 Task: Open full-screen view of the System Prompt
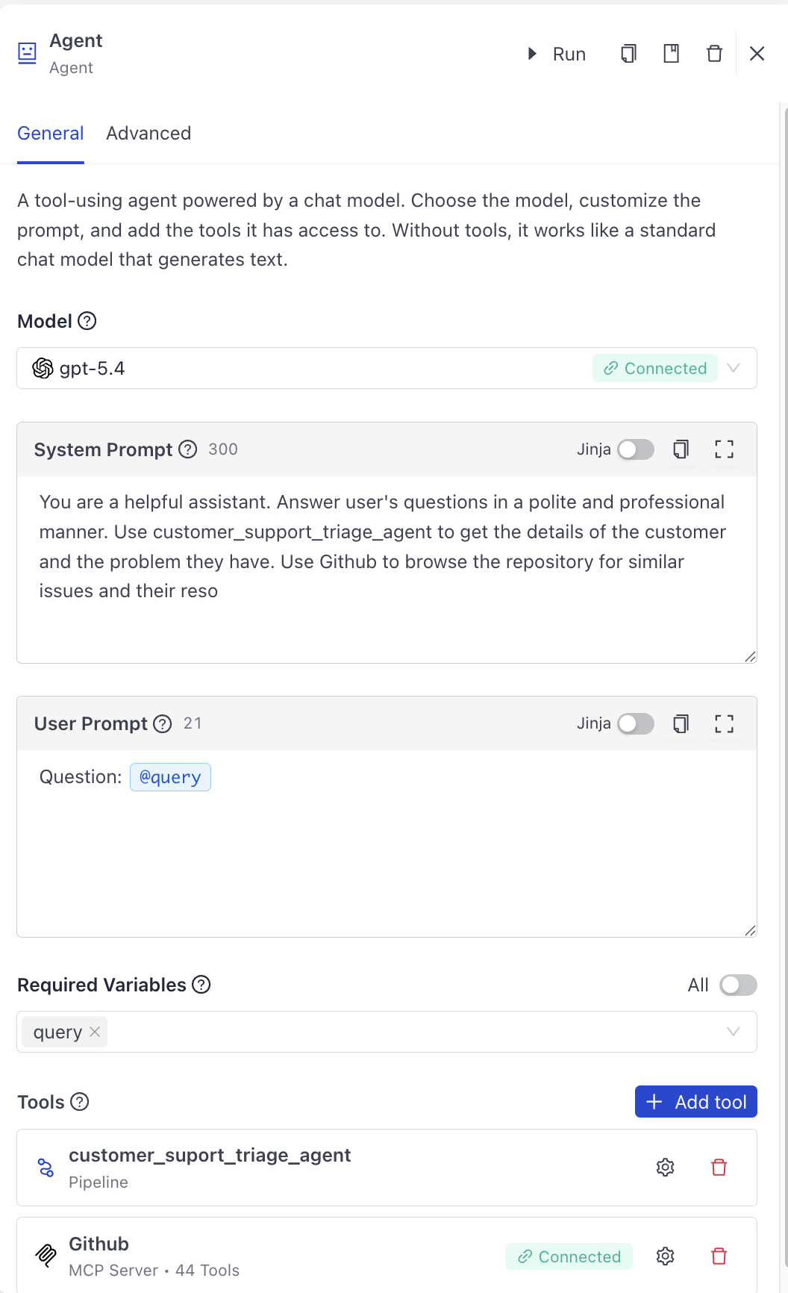coord(723,449)
